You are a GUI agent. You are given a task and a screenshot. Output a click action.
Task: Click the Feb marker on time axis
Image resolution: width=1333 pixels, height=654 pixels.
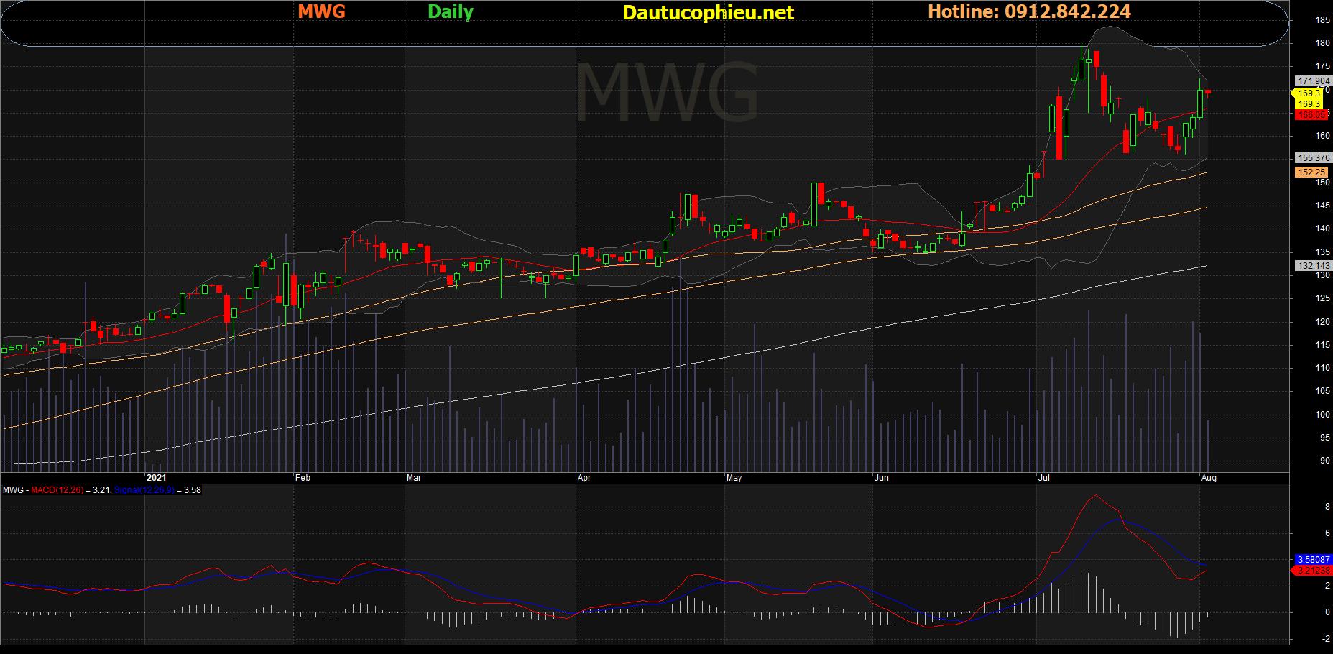(303, 478)
